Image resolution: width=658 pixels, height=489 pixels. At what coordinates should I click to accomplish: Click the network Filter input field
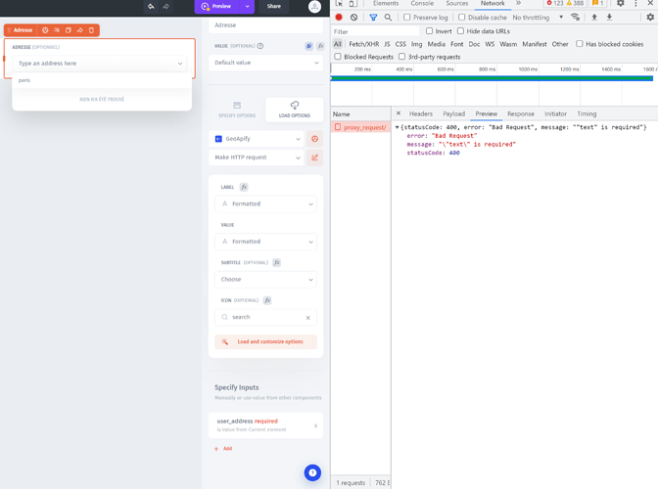[x=376, y=31]
